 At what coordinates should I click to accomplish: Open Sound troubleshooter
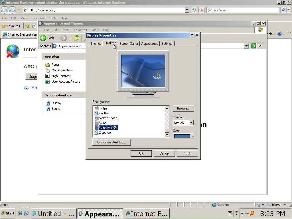(x=56, y=109)
